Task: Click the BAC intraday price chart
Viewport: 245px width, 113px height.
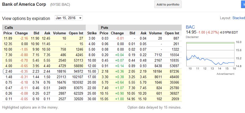Action: tap(211, 54)
